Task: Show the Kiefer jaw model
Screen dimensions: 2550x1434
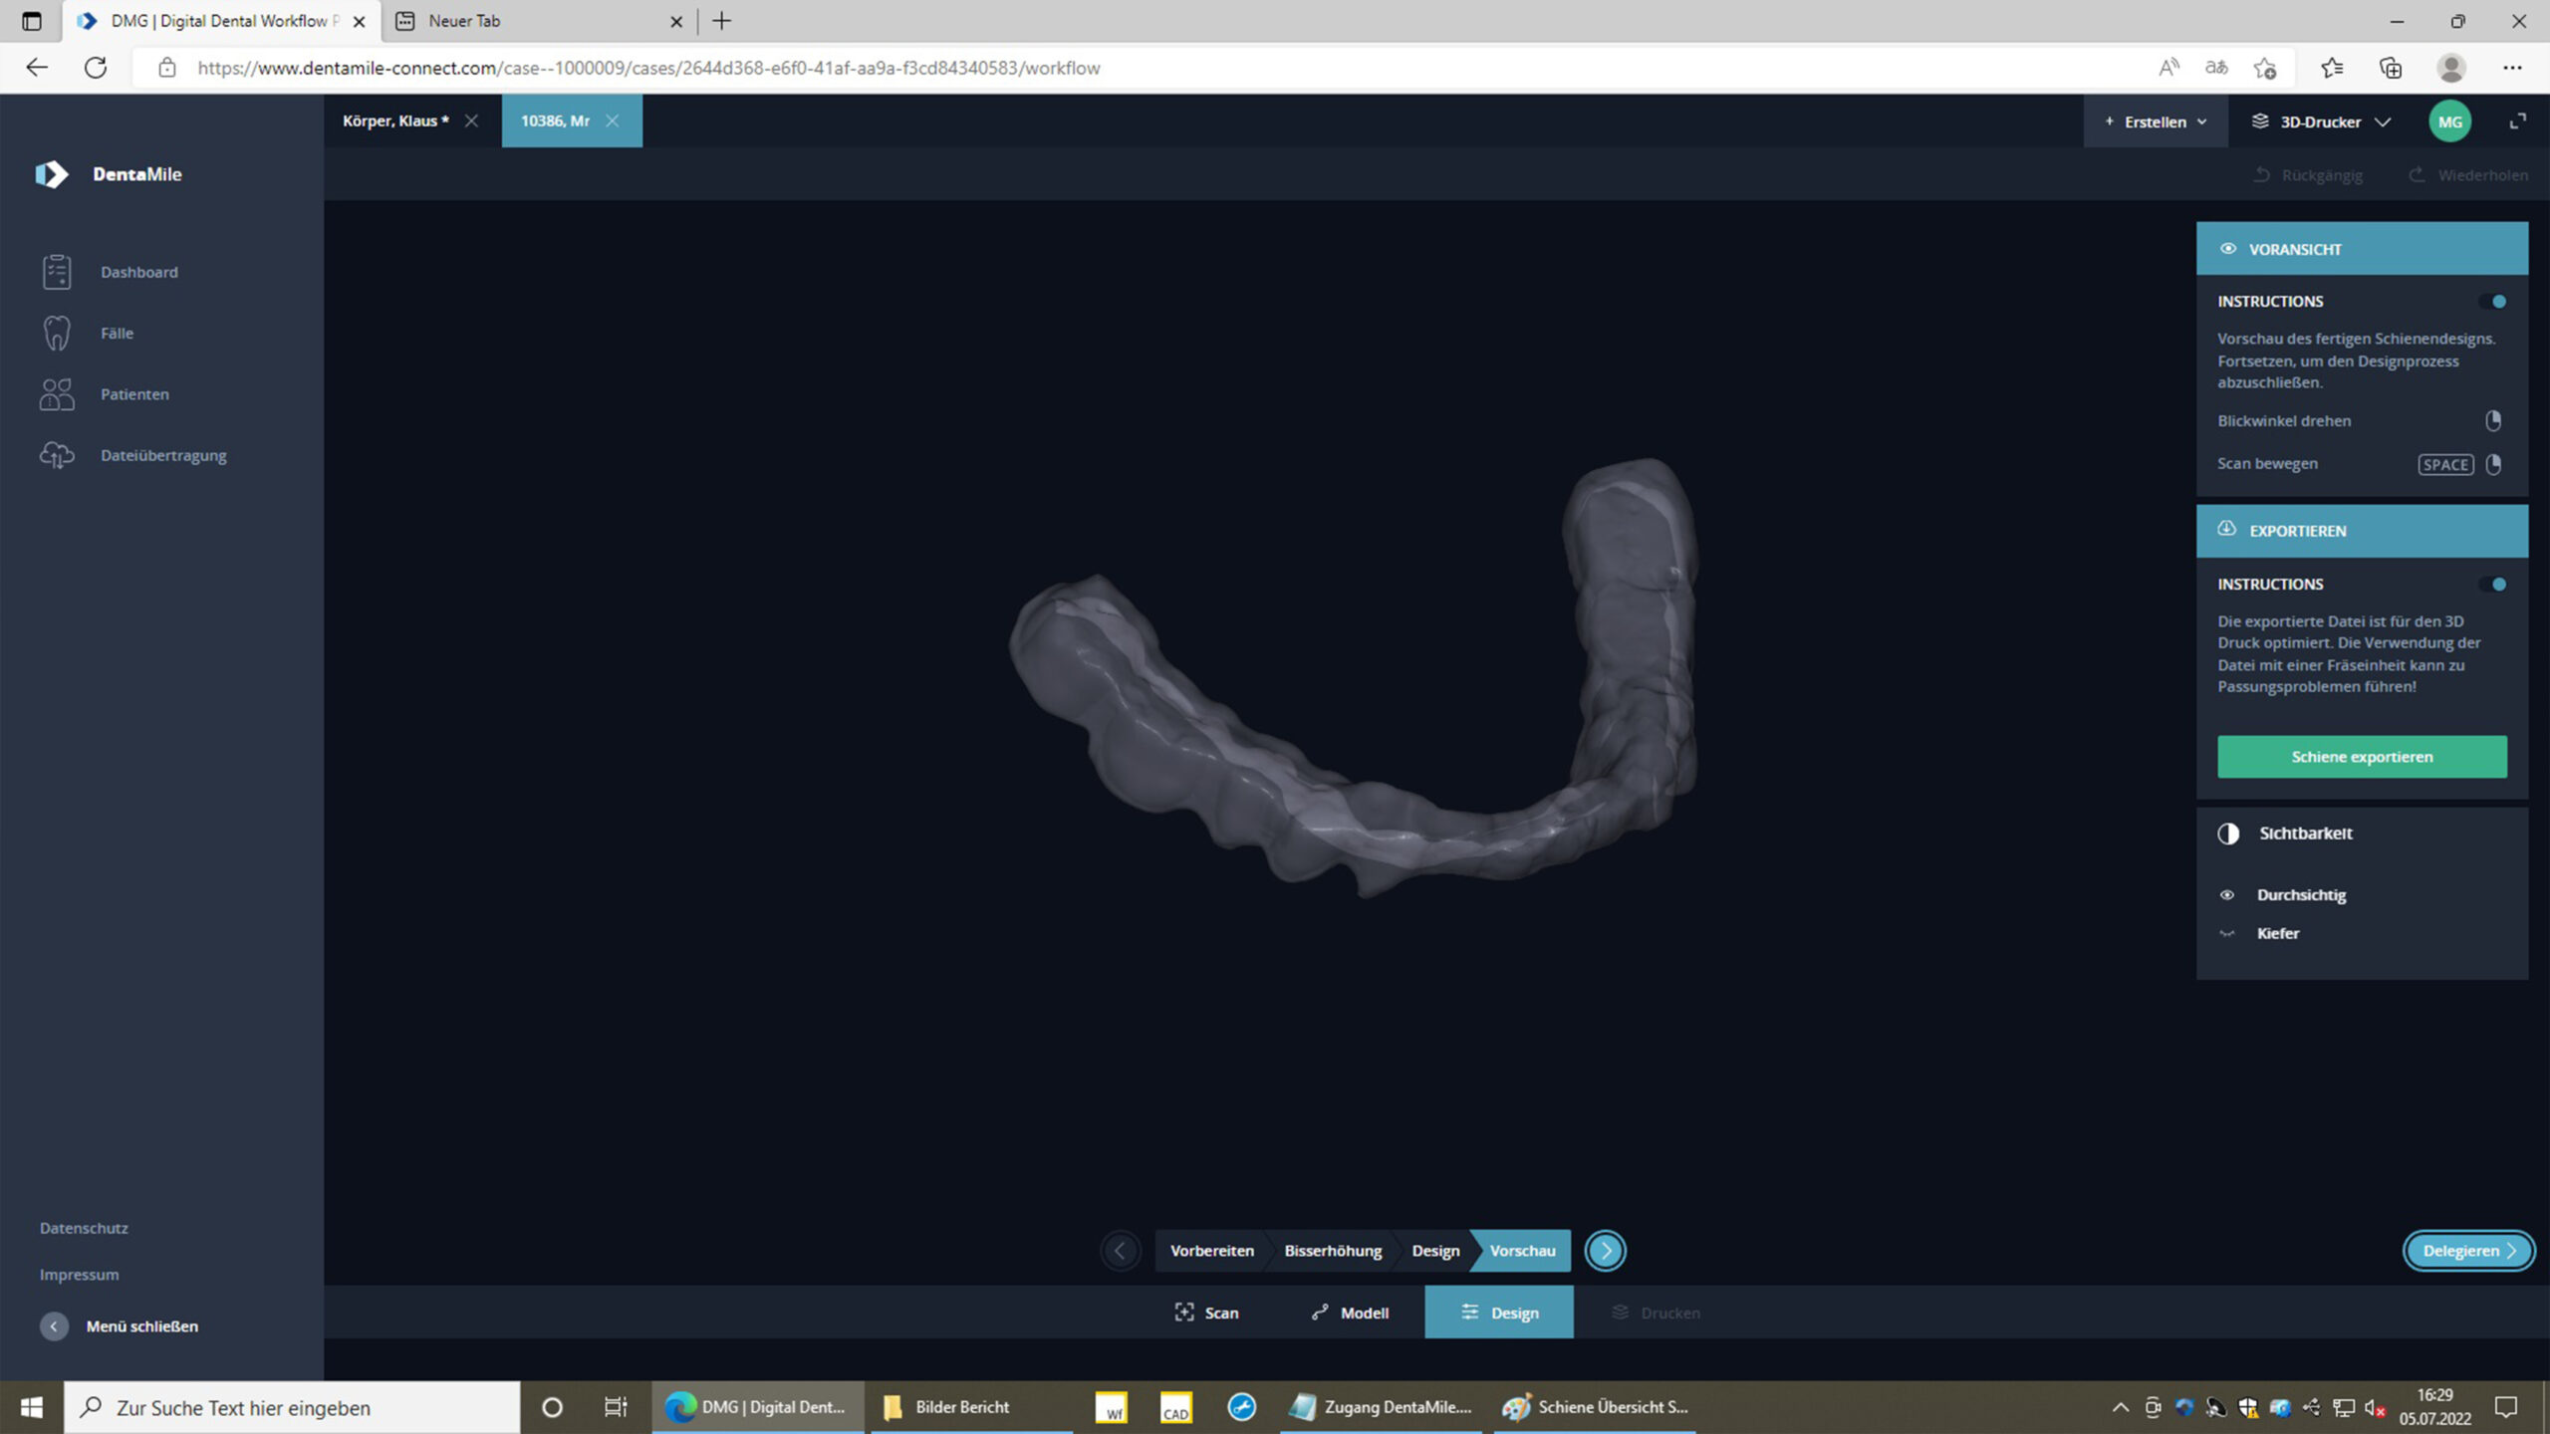Action: (2227, 934)
